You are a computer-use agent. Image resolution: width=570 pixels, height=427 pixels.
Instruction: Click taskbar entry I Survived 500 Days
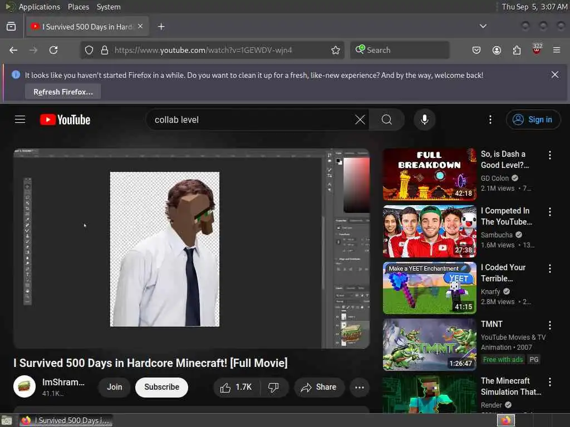tap(66, 420)
